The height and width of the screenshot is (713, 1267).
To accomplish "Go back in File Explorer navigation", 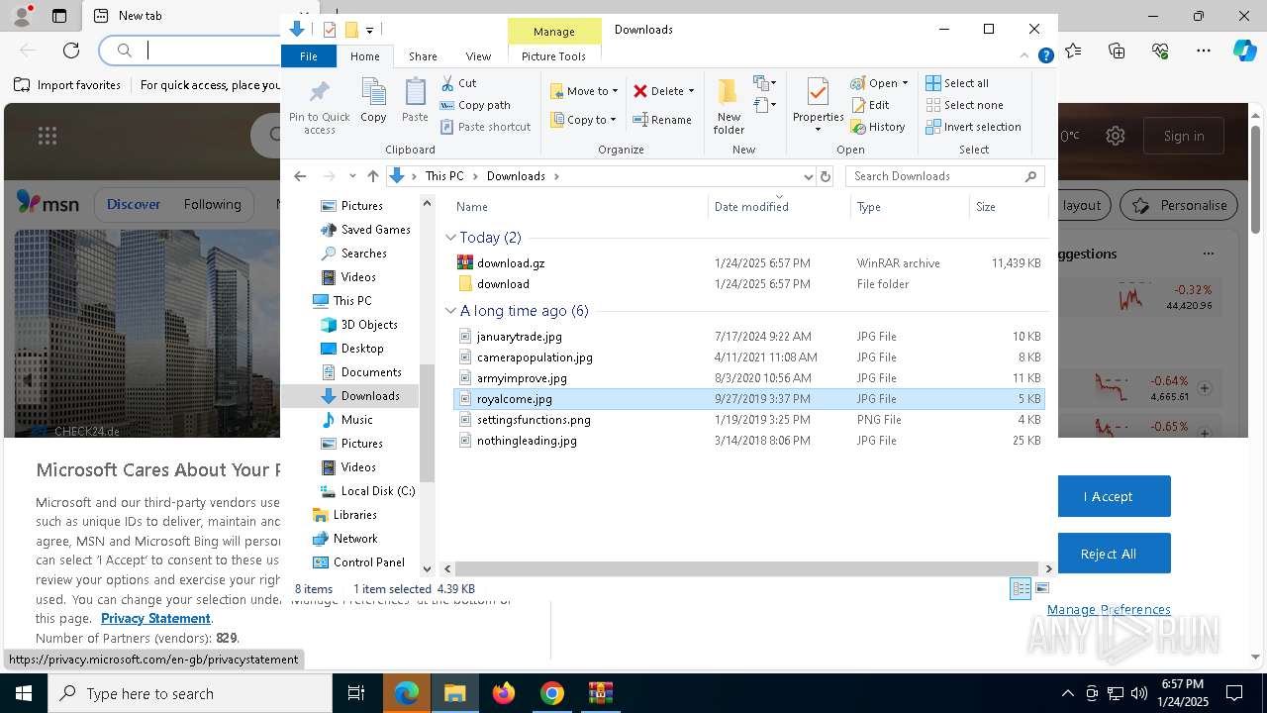I will point(300,176).
